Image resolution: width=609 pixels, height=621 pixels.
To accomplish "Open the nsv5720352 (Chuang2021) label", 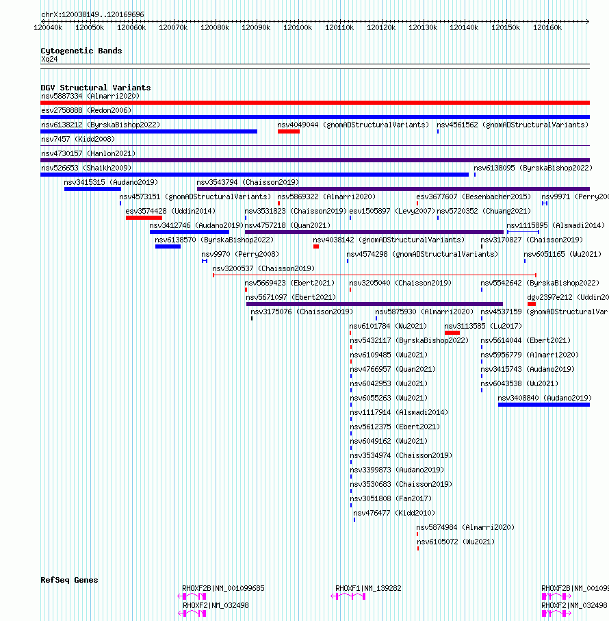I will [x=484, y=211].
